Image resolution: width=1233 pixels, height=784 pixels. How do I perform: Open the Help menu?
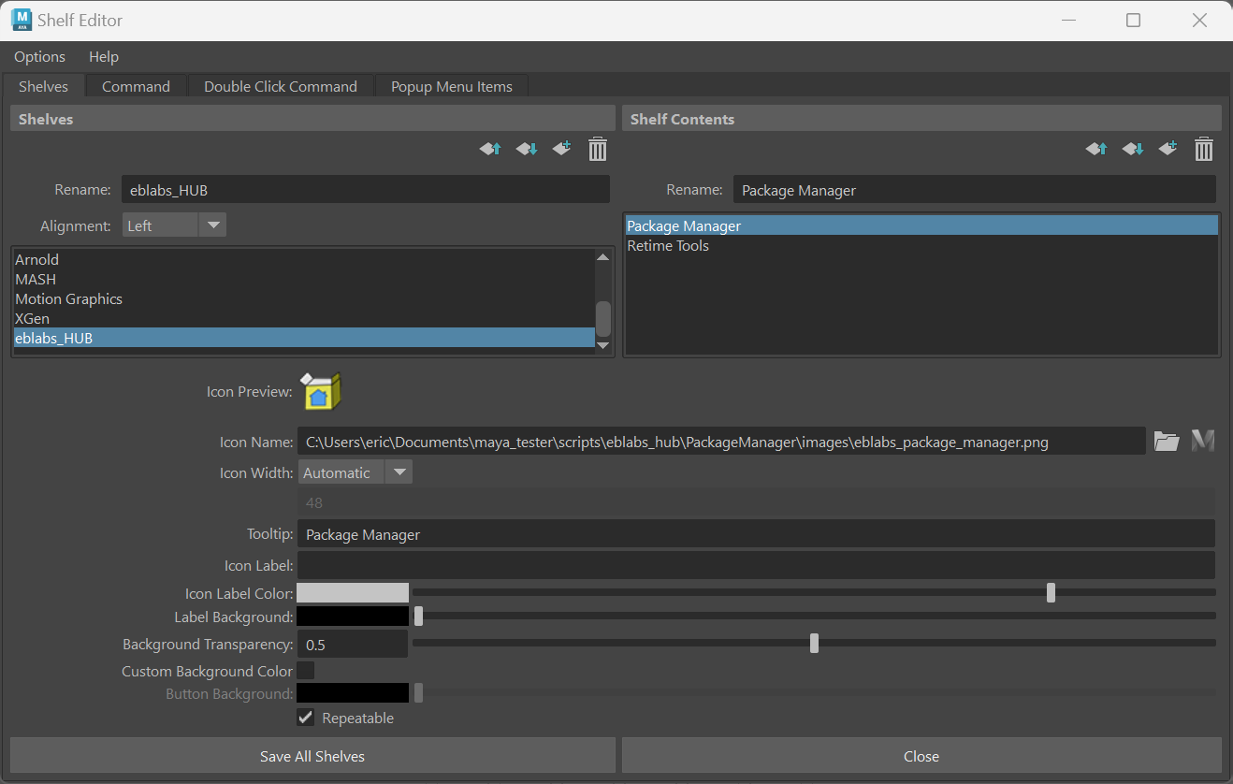(104, 57)
